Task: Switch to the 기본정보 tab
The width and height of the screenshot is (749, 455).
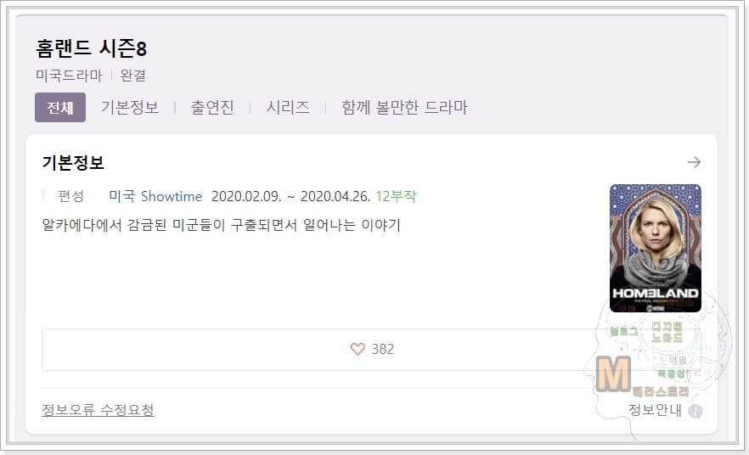Action: (129, 108)
